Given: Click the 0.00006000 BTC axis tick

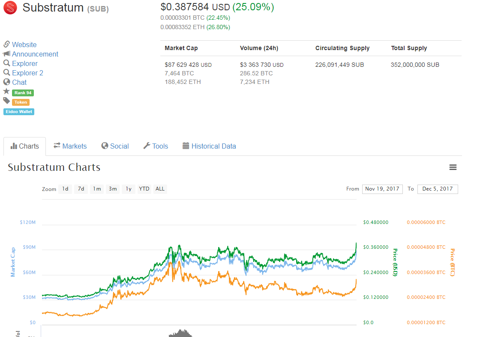Looking at the screenshot, I should click(426, 222).
